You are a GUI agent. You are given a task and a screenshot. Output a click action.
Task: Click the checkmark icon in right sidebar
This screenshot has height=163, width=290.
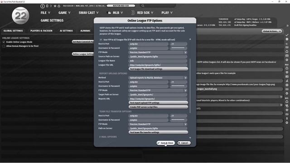(287, 35)
